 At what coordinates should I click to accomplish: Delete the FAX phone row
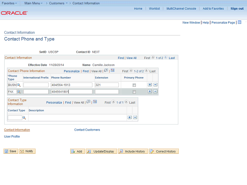tap(155, 91)
